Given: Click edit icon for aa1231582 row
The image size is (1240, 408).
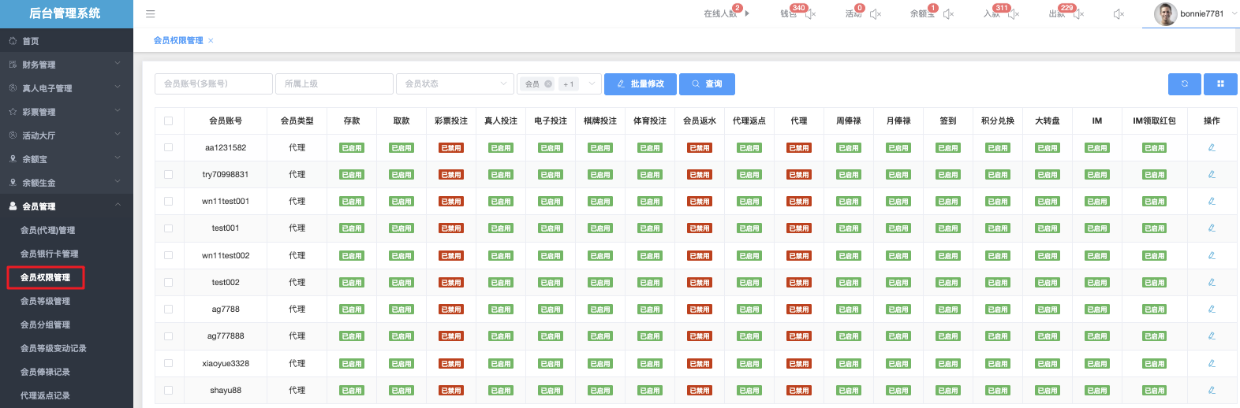Looking at the screenshot, I should (1212, 147).
